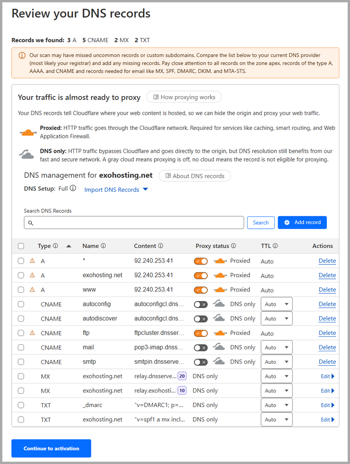Click the orange cloud icon on the ftp row
Viewport: 350px width, 464px height.
[x=220, y=333]
